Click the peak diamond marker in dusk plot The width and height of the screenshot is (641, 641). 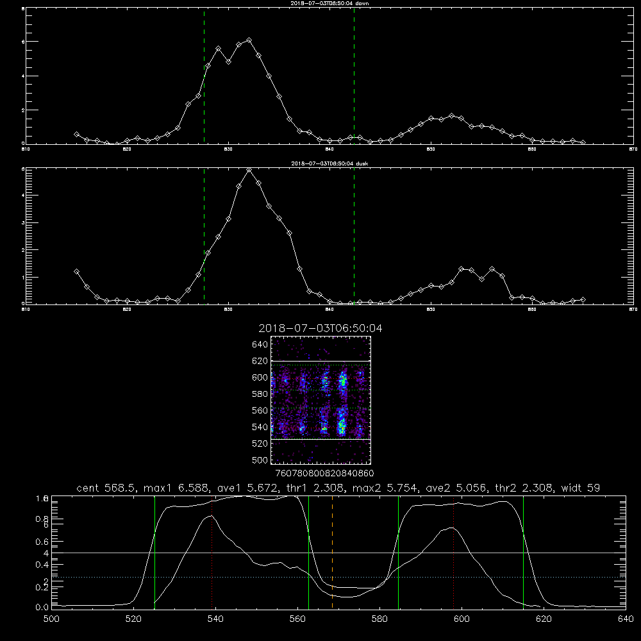249,170
